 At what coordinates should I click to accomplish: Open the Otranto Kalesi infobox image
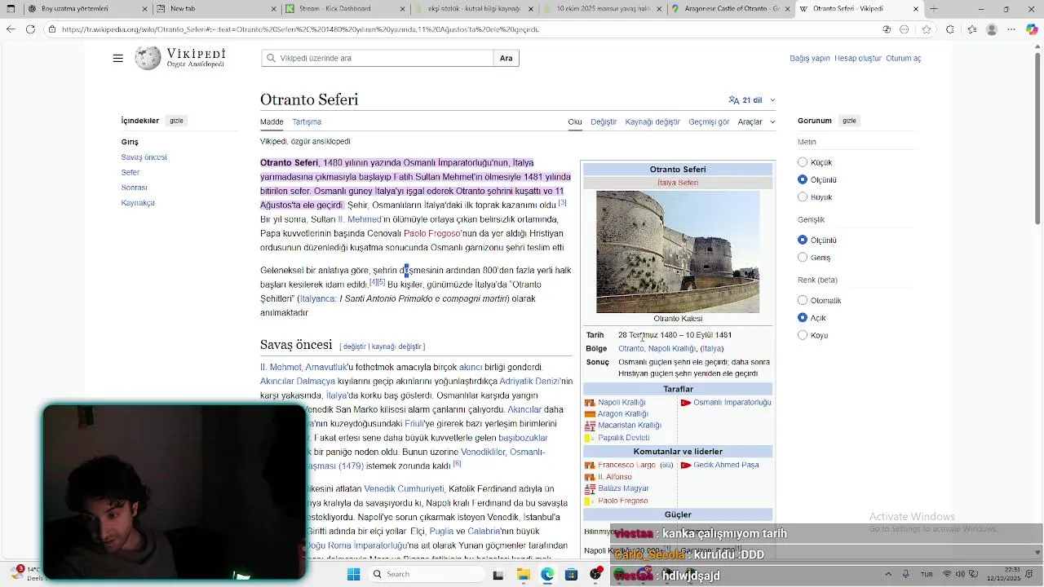[x=678, y=252]
